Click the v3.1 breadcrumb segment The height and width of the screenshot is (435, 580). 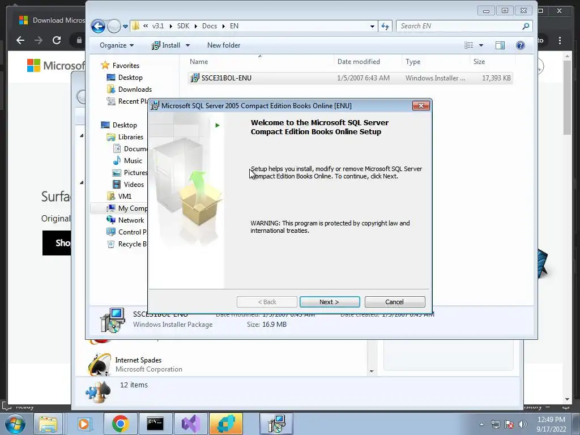(x=158, y=26)
